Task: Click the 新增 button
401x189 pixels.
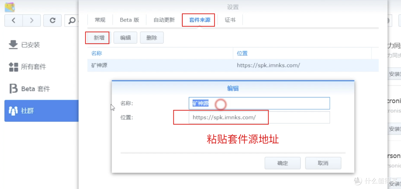Action: [99, 38]
